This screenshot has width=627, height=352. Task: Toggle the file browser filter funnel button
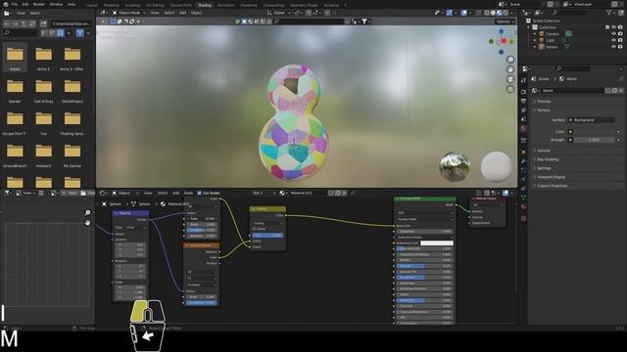(x=80, y=32)
